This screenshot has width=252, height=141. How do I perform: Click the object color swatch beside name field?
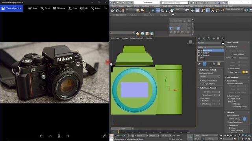223,43
